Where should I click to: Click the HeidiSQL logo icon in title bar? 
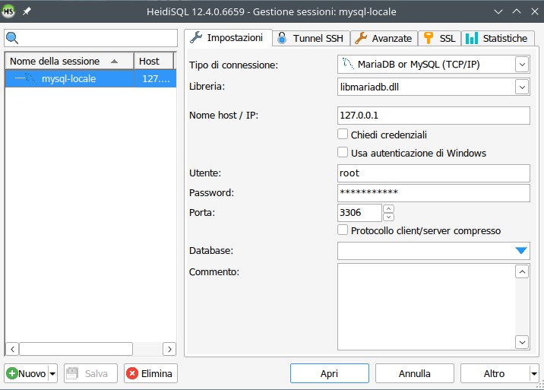8,11
